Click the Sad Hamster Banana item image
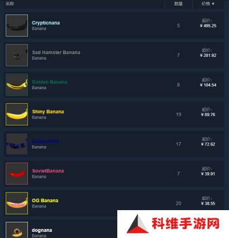This screenshot has height=238, width=229. point(17,55)
